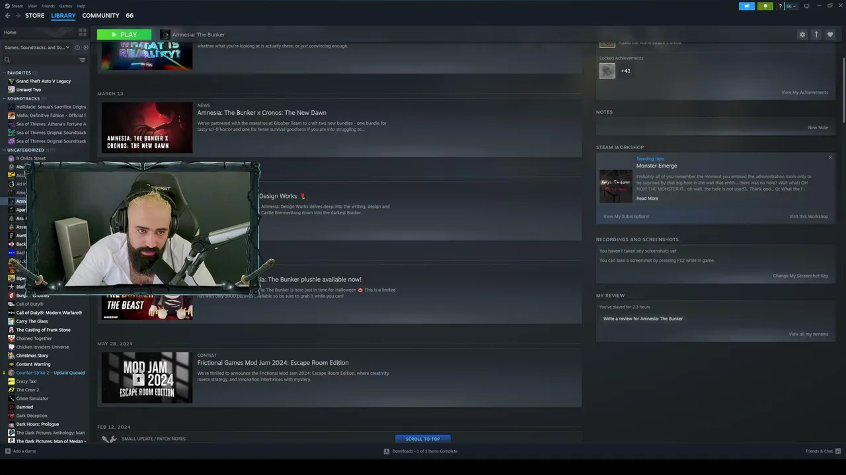Click The Crew 2 game icon

11,390
